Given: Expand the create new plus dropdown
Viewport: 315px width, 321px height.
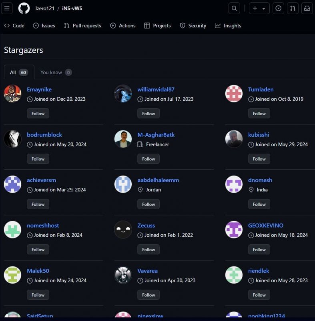Looking at the screenshot, I should click(259, 8).
